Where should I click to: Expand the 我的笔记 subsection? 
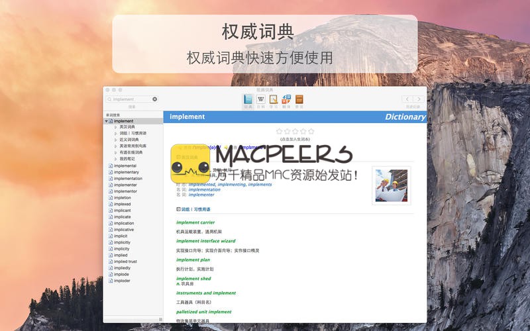[115, 159]
